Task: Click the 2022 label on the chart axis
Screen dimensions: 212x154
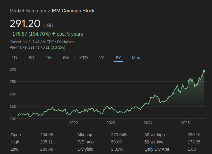Action: point(73,123)
